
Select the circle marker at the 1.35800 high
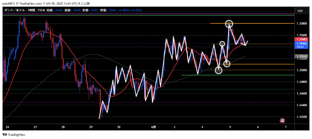[x=229, y=23]
